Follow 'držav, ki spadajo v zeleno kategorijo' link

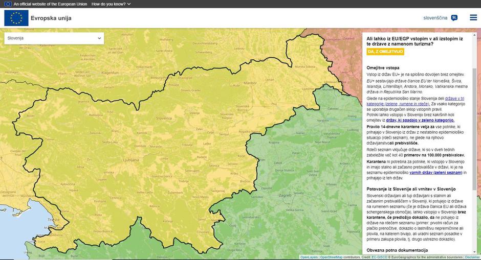420,121
